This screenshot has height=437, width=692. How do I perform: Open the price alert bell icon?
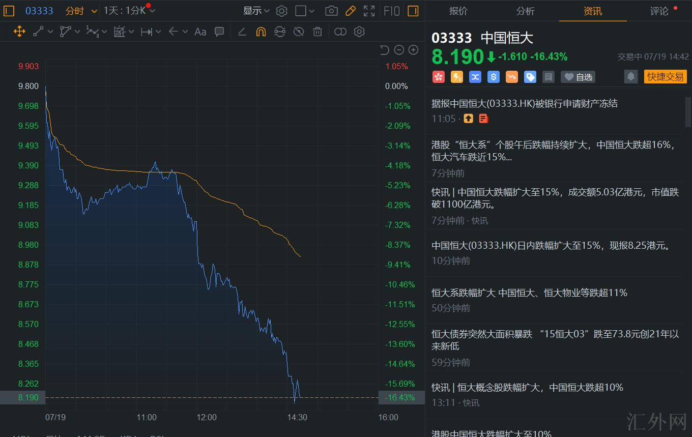tap(631, 77)
